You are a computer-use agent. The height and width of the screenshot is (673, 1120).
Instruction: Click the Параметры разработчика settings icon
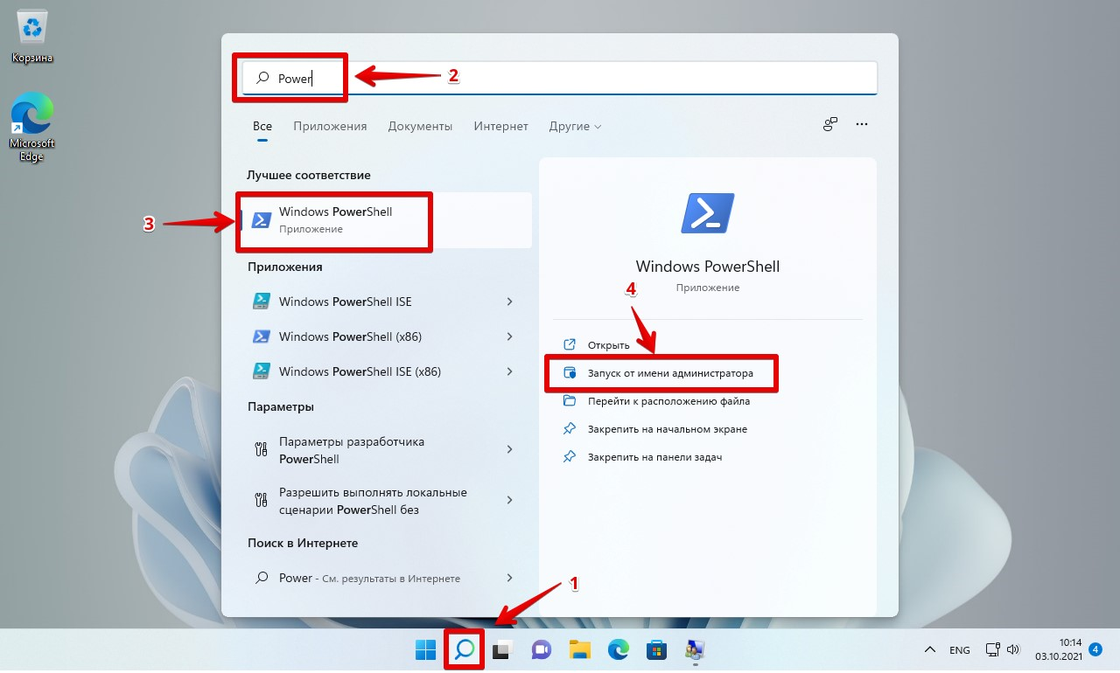tap(260, 450)
